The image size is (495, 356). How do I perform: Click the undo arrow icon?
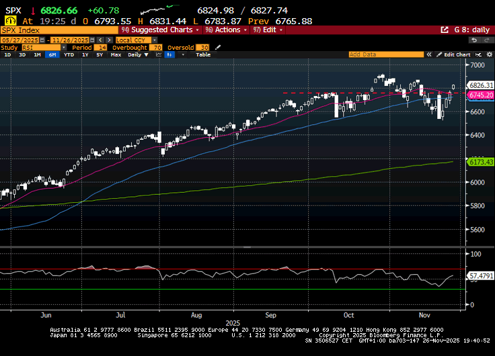pyautogui.click(x=473, y=40)
